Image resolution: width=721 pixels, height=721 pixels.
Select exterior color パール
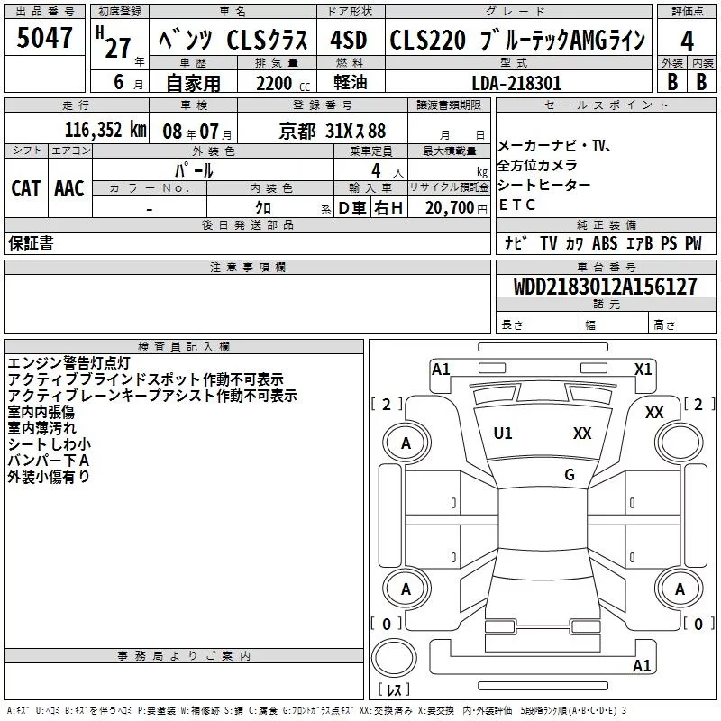point(194,170)
